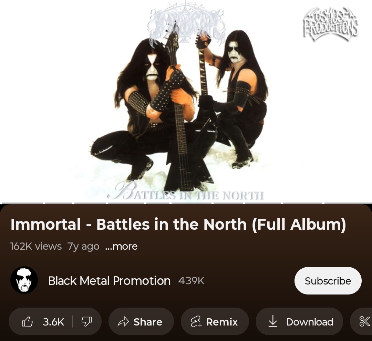Expand description via "...more"
Screen dimensions: 372x341
[x=121, y=246]
